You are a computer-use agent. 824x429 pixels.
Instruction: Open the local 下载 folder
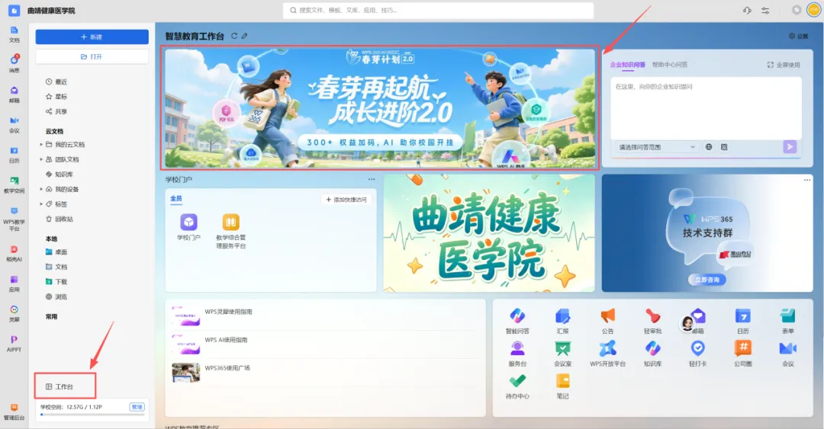56,282
